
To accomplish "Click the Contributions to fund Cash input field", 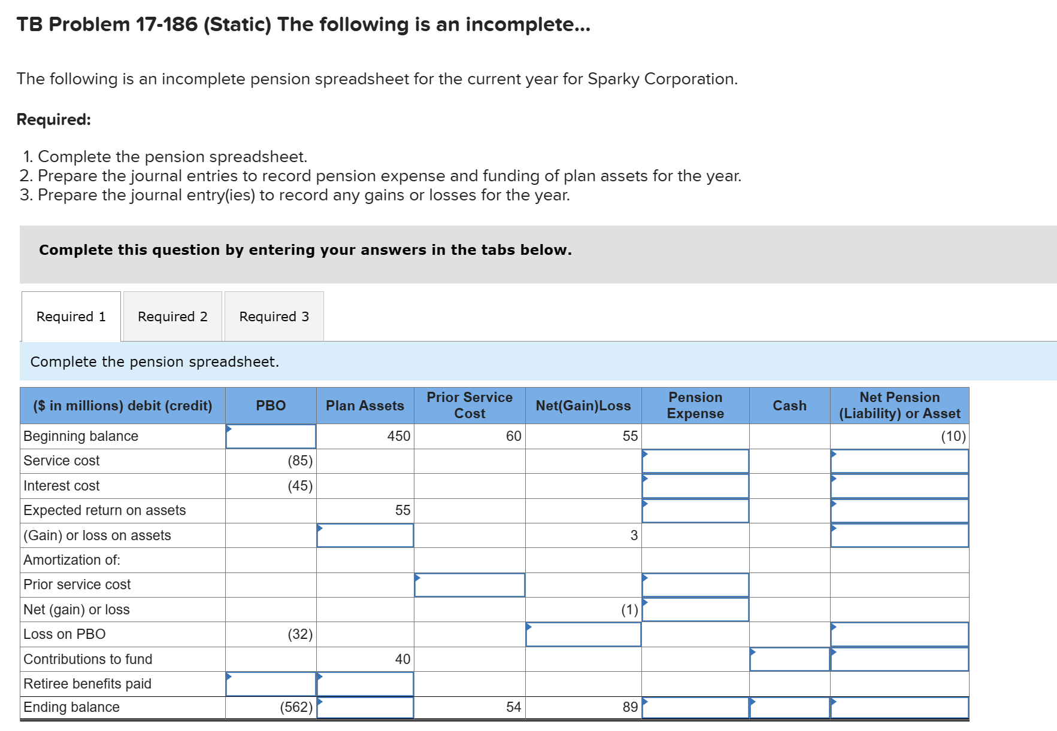I will tap(789, 659).
